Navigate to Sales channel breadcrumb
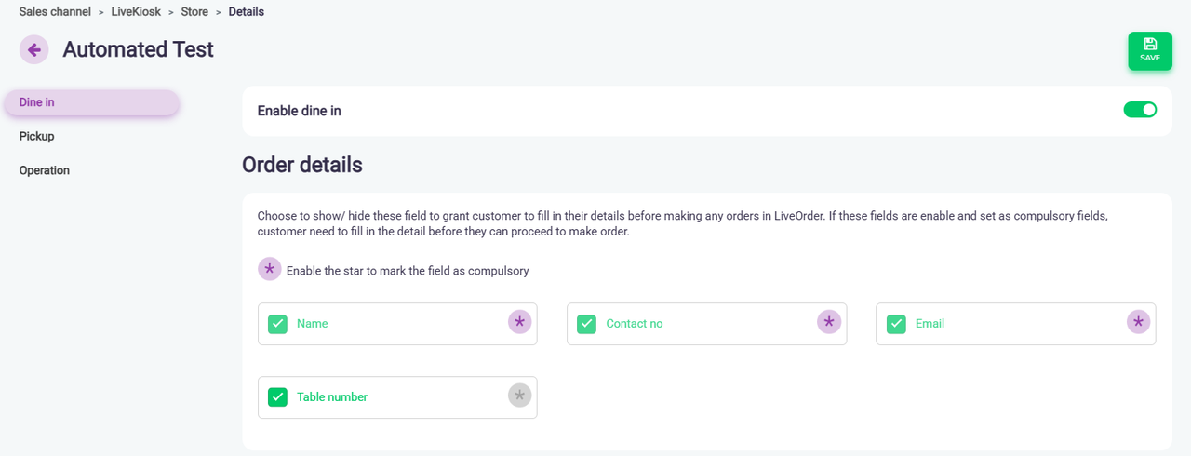The width and height of the screenshot is (1191, 456). 55,12
